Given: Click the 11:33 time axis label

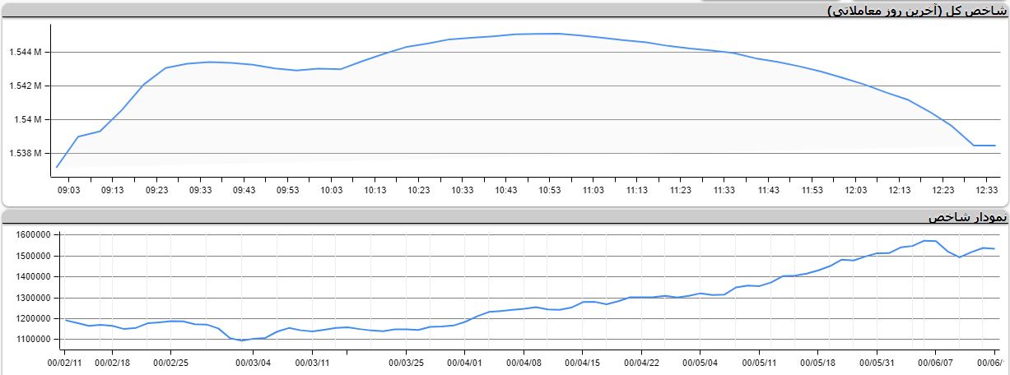Looking at the screenshot, I should pos(724,190).
